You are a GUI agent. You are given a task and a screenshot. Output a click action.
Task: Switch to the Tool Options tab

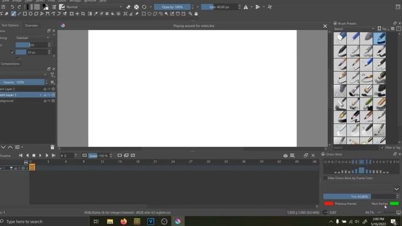[10, 25]
